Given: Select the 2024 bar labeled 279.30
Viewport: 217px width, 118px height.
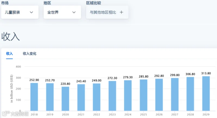Looking at the screenshot, I should [x=128, y=95].
